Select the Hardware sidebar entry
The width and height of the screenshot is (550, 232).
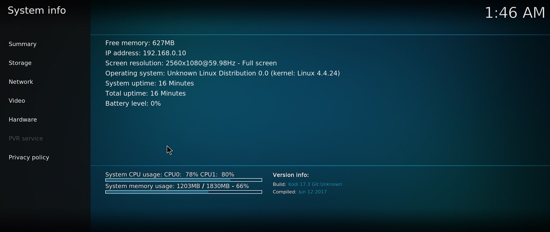pos(23,119)
